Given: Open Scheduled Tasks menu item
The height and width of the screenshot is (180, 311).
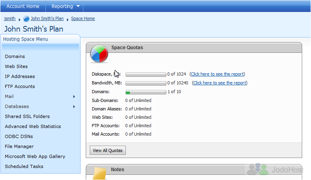Looking at the screenshot, I should tap(24, 166).
